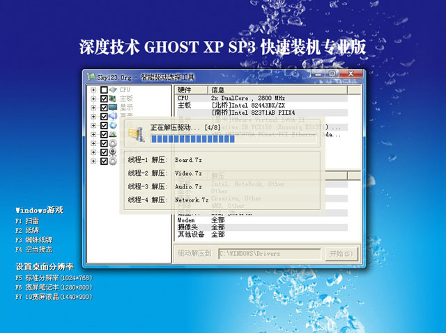446x333 pixels.
Task: Maximize the driver selection tool window
Action: [x=332, y=74]
